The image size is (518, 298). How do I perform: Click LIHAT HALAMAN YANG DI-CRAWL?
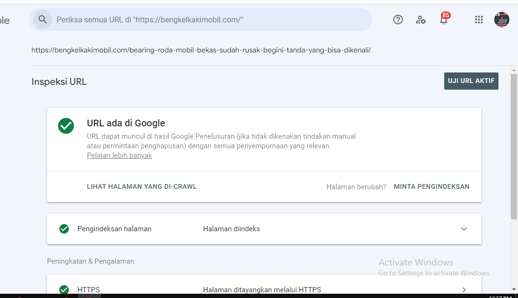(x=142, y=186)
